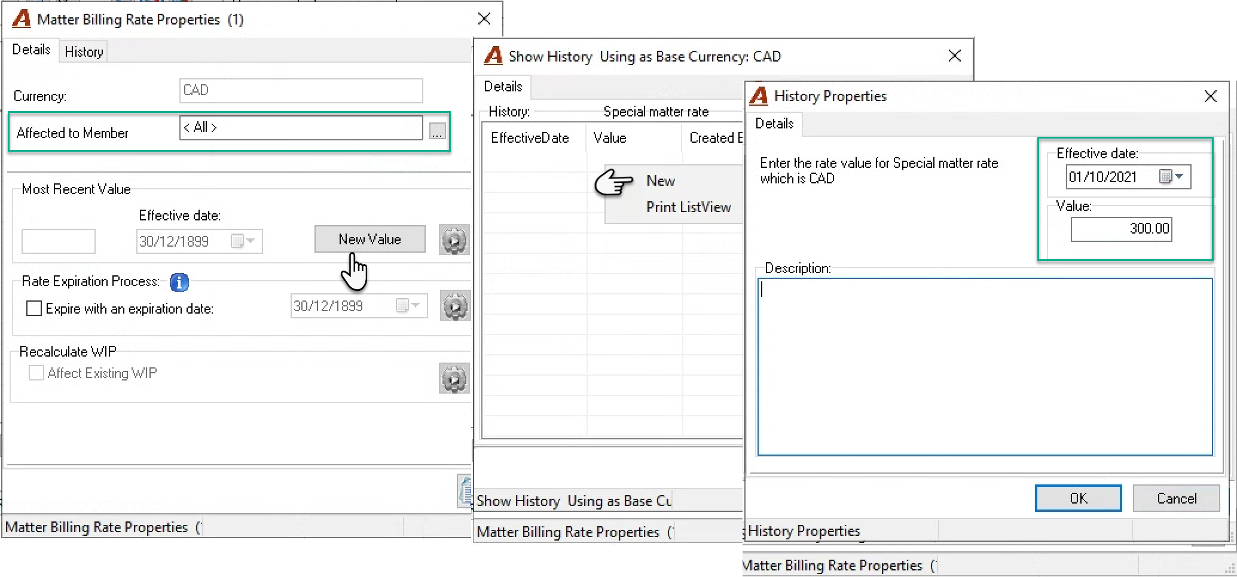Choose Print ListView from the context menu
The width and height of the screenshot is (1237, 577).
coord(688,207)
